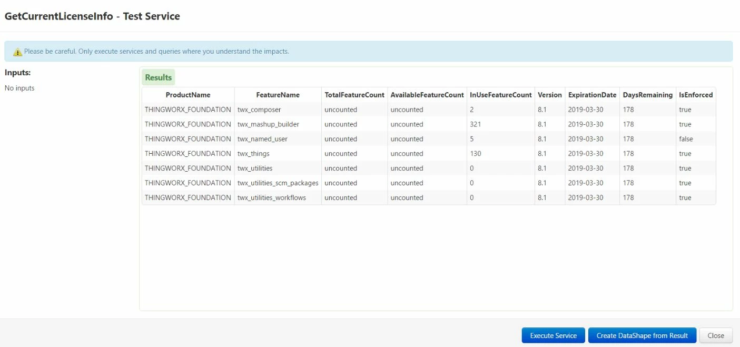The height and width of the screenshot is (347, 740).
Task: Click the Version column header
Action: click(x=550, y=95)
